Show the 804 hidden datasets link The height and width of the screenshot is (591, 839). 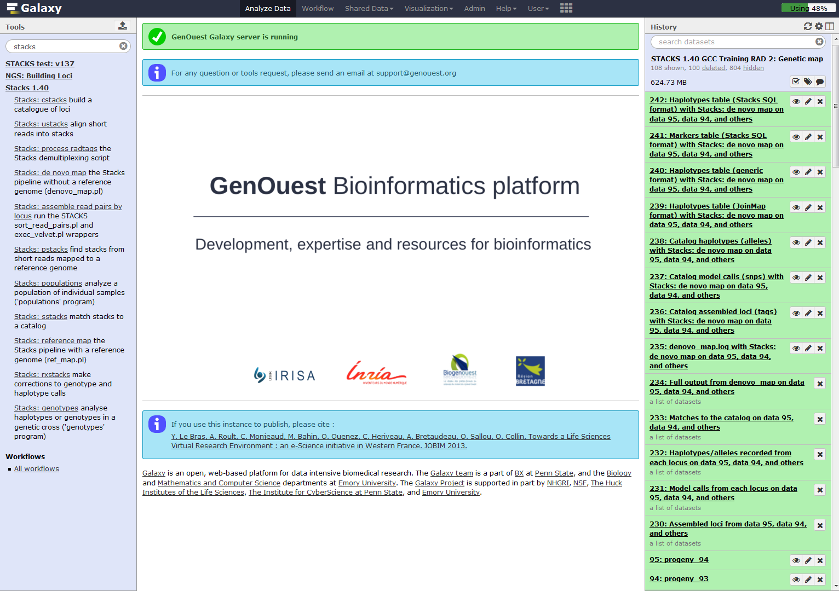[x=754, y=68]
